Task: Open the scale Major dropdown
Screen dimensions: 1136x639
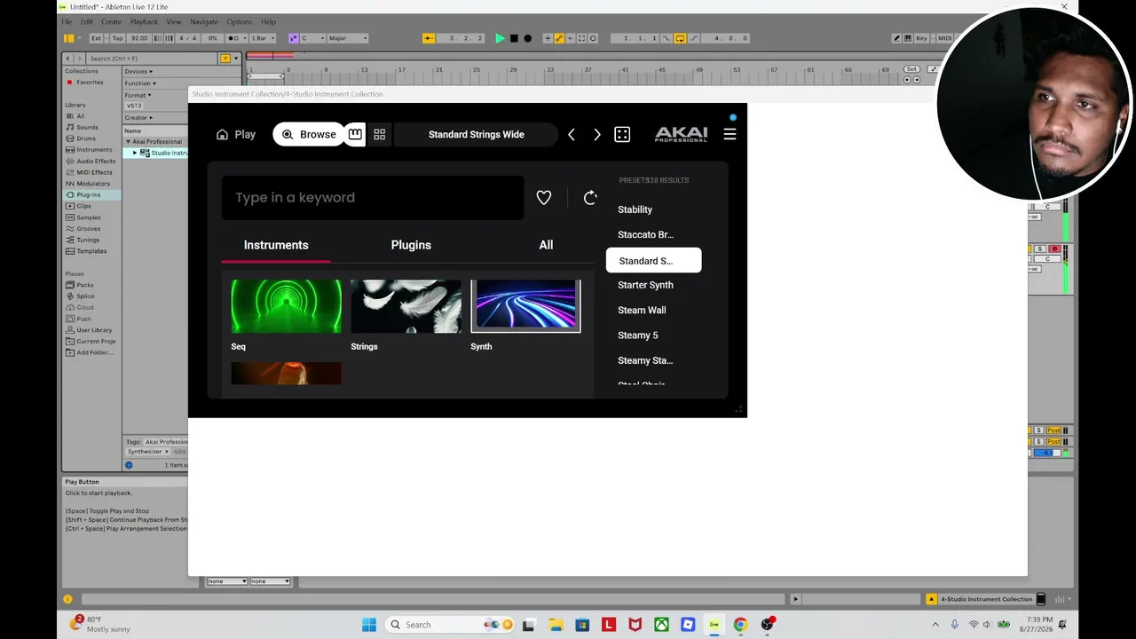Action: 347,38
